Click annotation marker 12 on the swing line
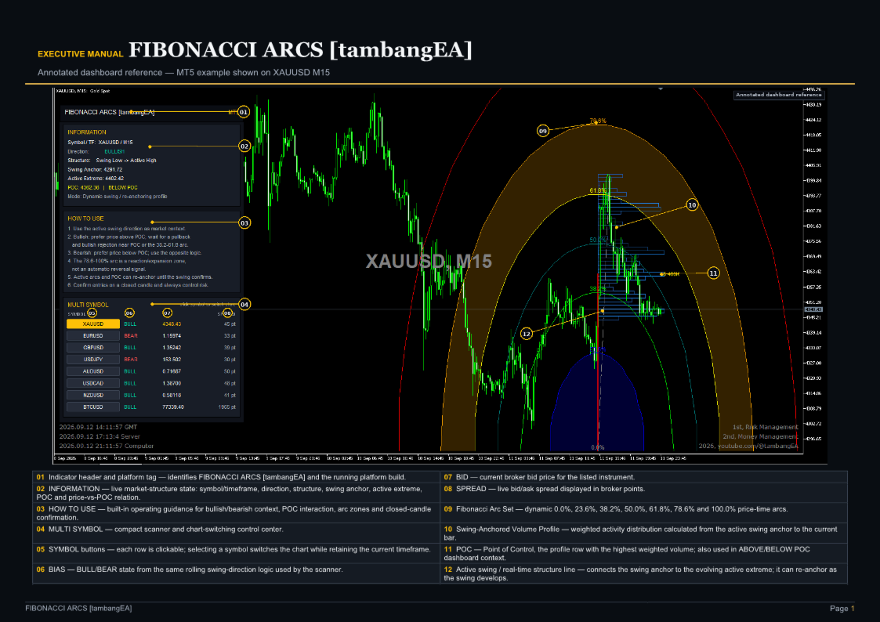This screenshot has height=622, width=880. (x=526, y=334)
